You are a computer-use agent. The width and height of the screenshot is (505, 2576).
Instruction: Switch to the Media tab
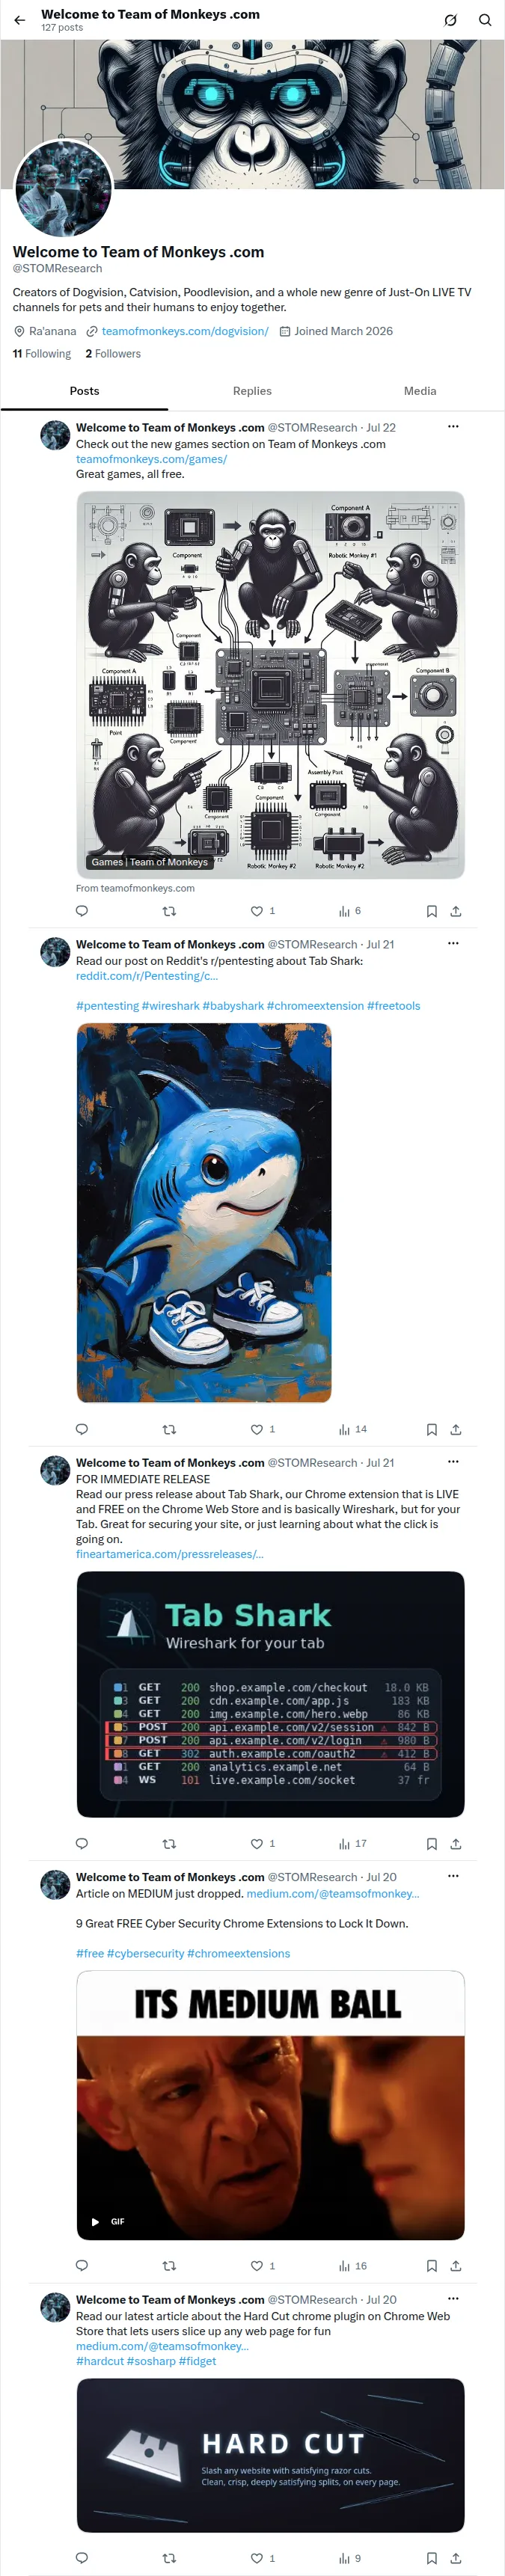pos(420,391)
